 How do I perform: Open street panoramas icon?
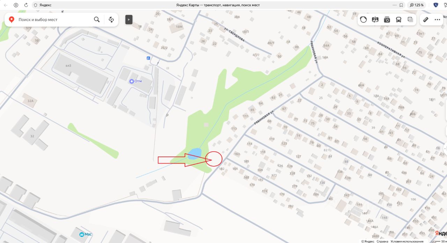pyautogui.click(x=375, y=20)
